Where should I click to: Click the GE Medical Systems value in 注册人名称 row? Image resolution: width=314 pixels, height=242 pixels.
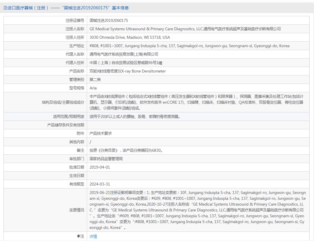tap(185, 29)
